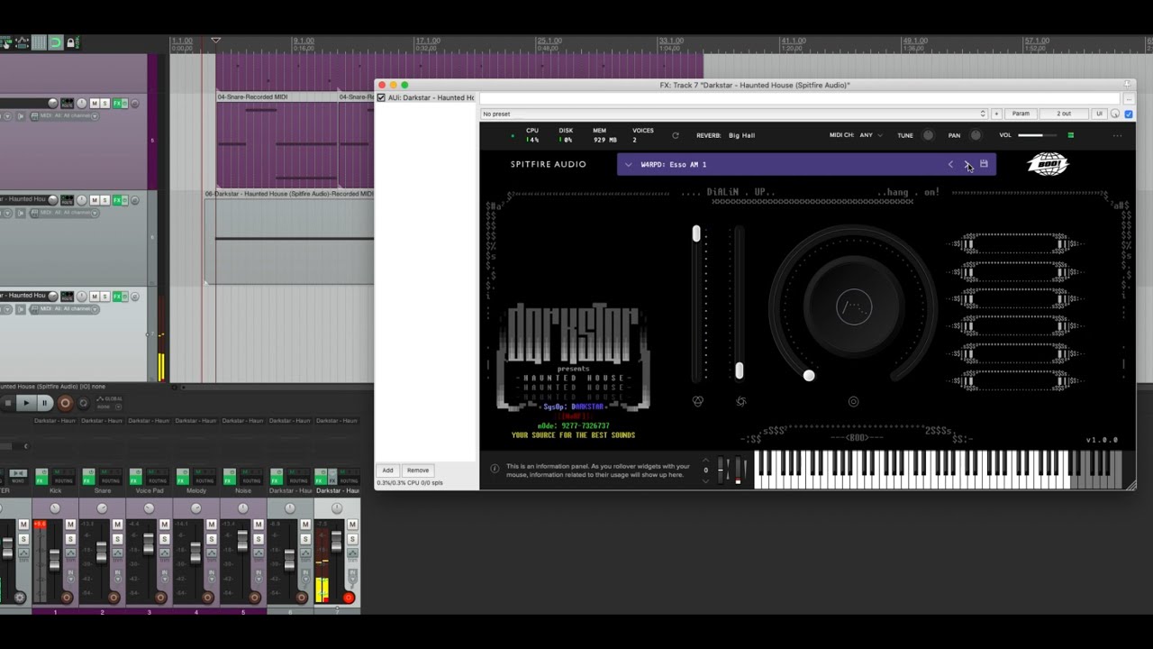Click the Param button
Viewport: 1153px width, 649px height.
tap(1021, 114)
